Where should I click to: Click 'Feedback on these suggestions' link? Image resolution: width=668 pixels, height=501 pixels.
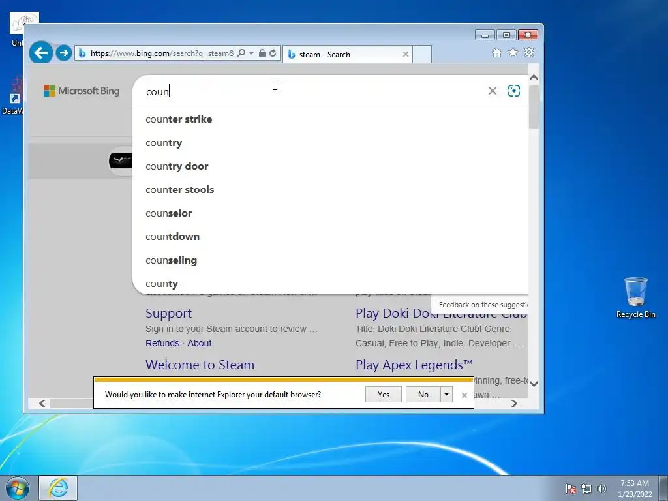[483, 305]
